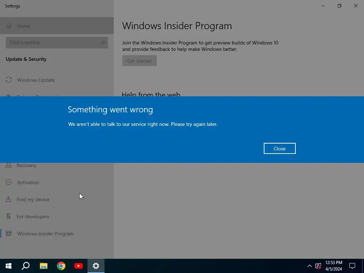Image resolution: width=364 pixels, height=273 pixels.
Task: Open the Windows Start menu
Action: pyautogui.click(x=9, y=266)
